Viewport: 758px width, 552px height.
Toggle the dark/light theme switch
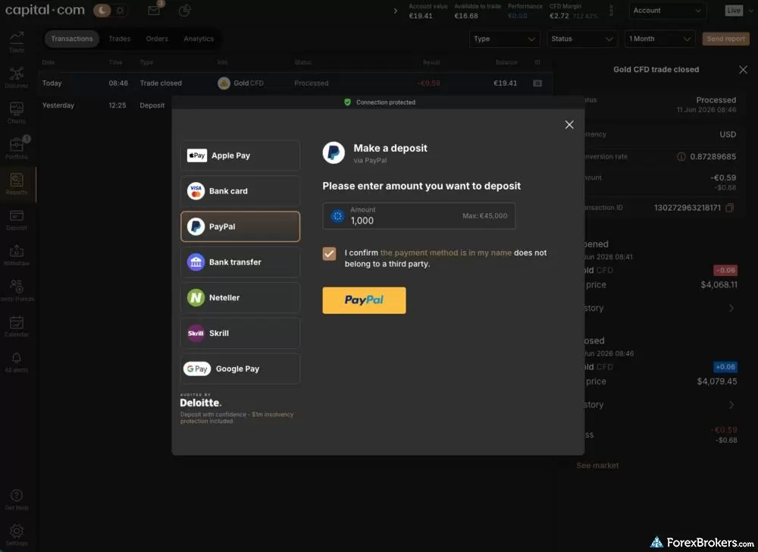[x=111, y=10]
